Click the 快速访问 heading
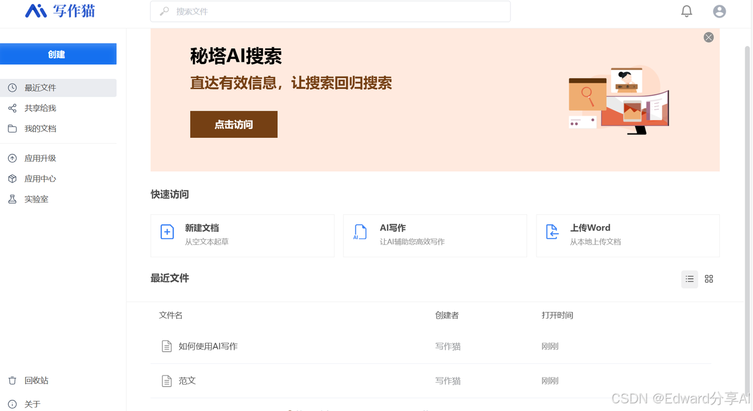Viewport: 753px width, 411px height. [x=169, y=194]
